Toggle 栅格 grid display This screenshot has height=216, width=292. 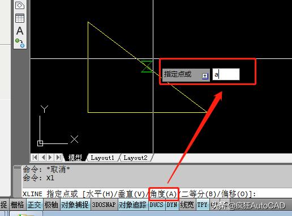tap(18, 205)
